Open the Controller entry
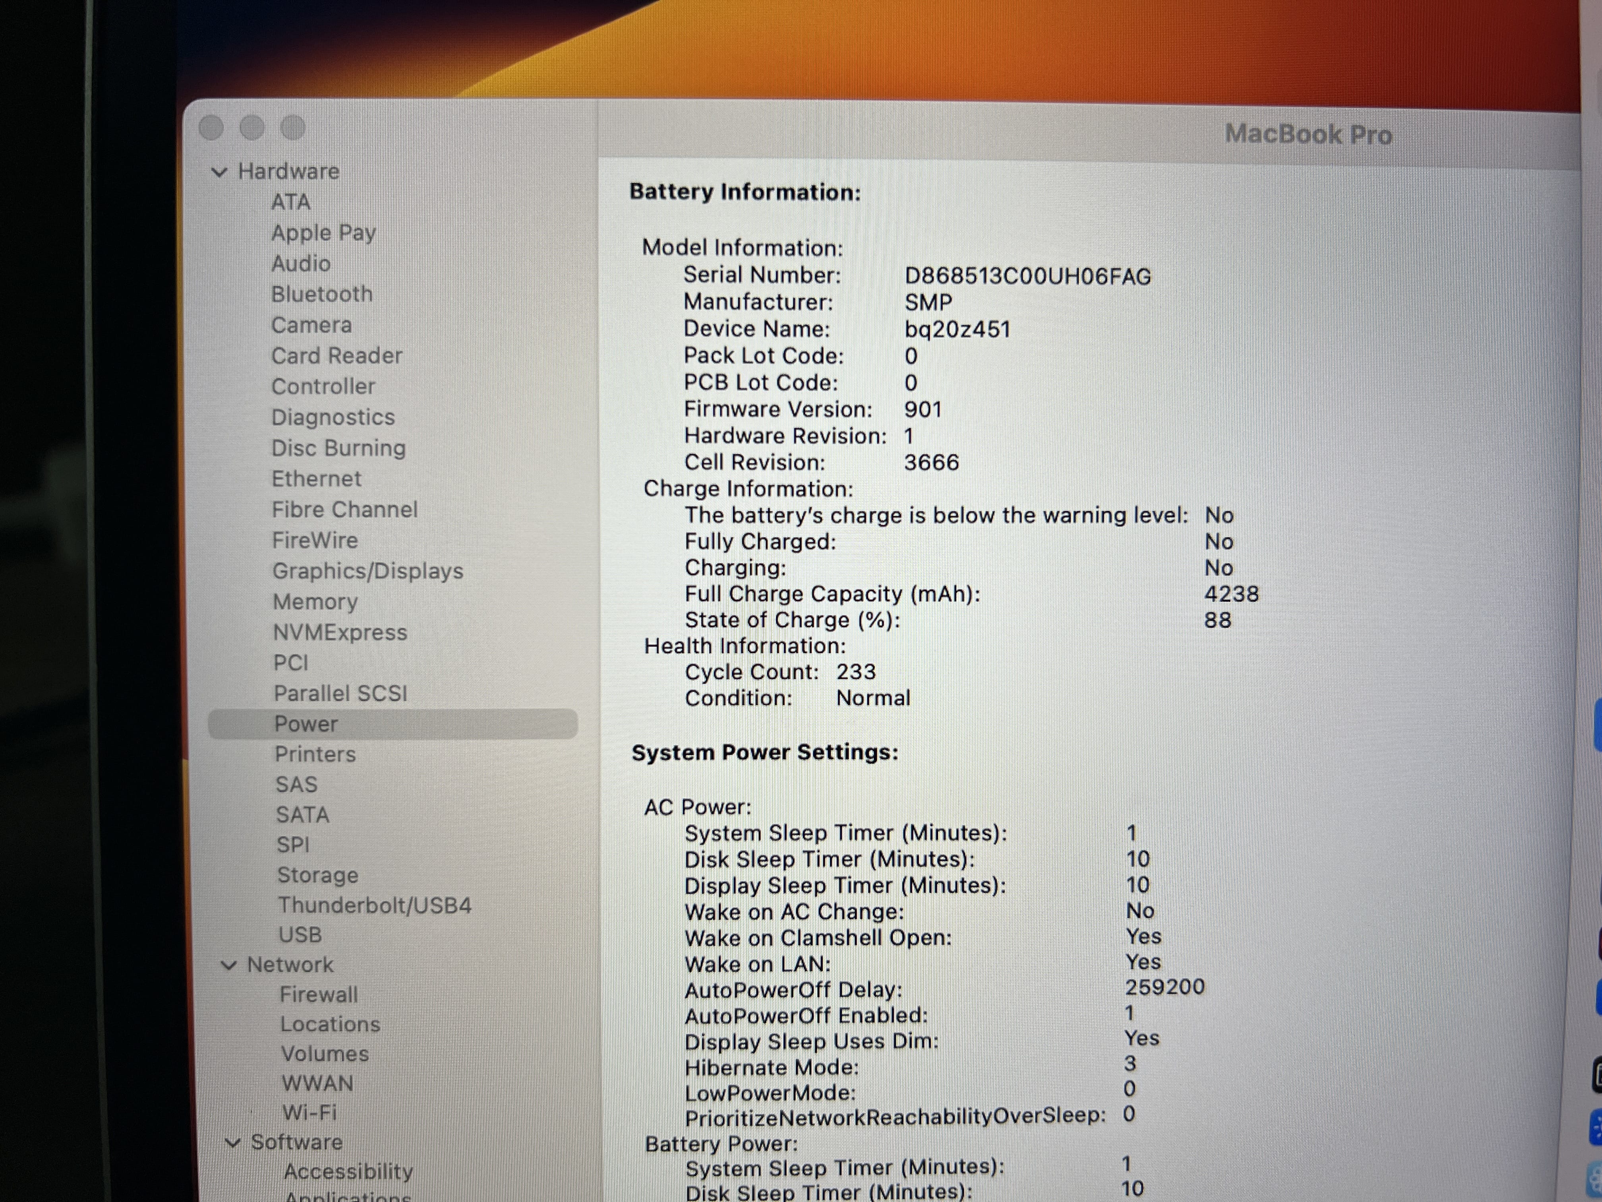Image resolution: width=1602 pixels, height=1202 pixels. (x=323, y=386)
